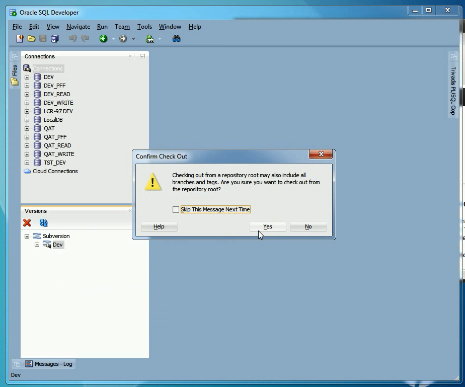
Task: Click the Cloud Connections cloud icon
Action: (27, 171)
